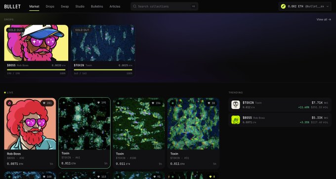Viewport: 336px width, 179px height.
Task: Click plus icon on bottom card with 115 likes
Action: 64,177
